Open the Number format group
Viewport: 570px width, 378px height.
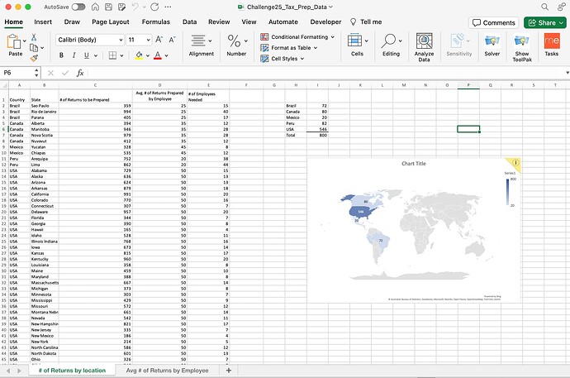236,45
